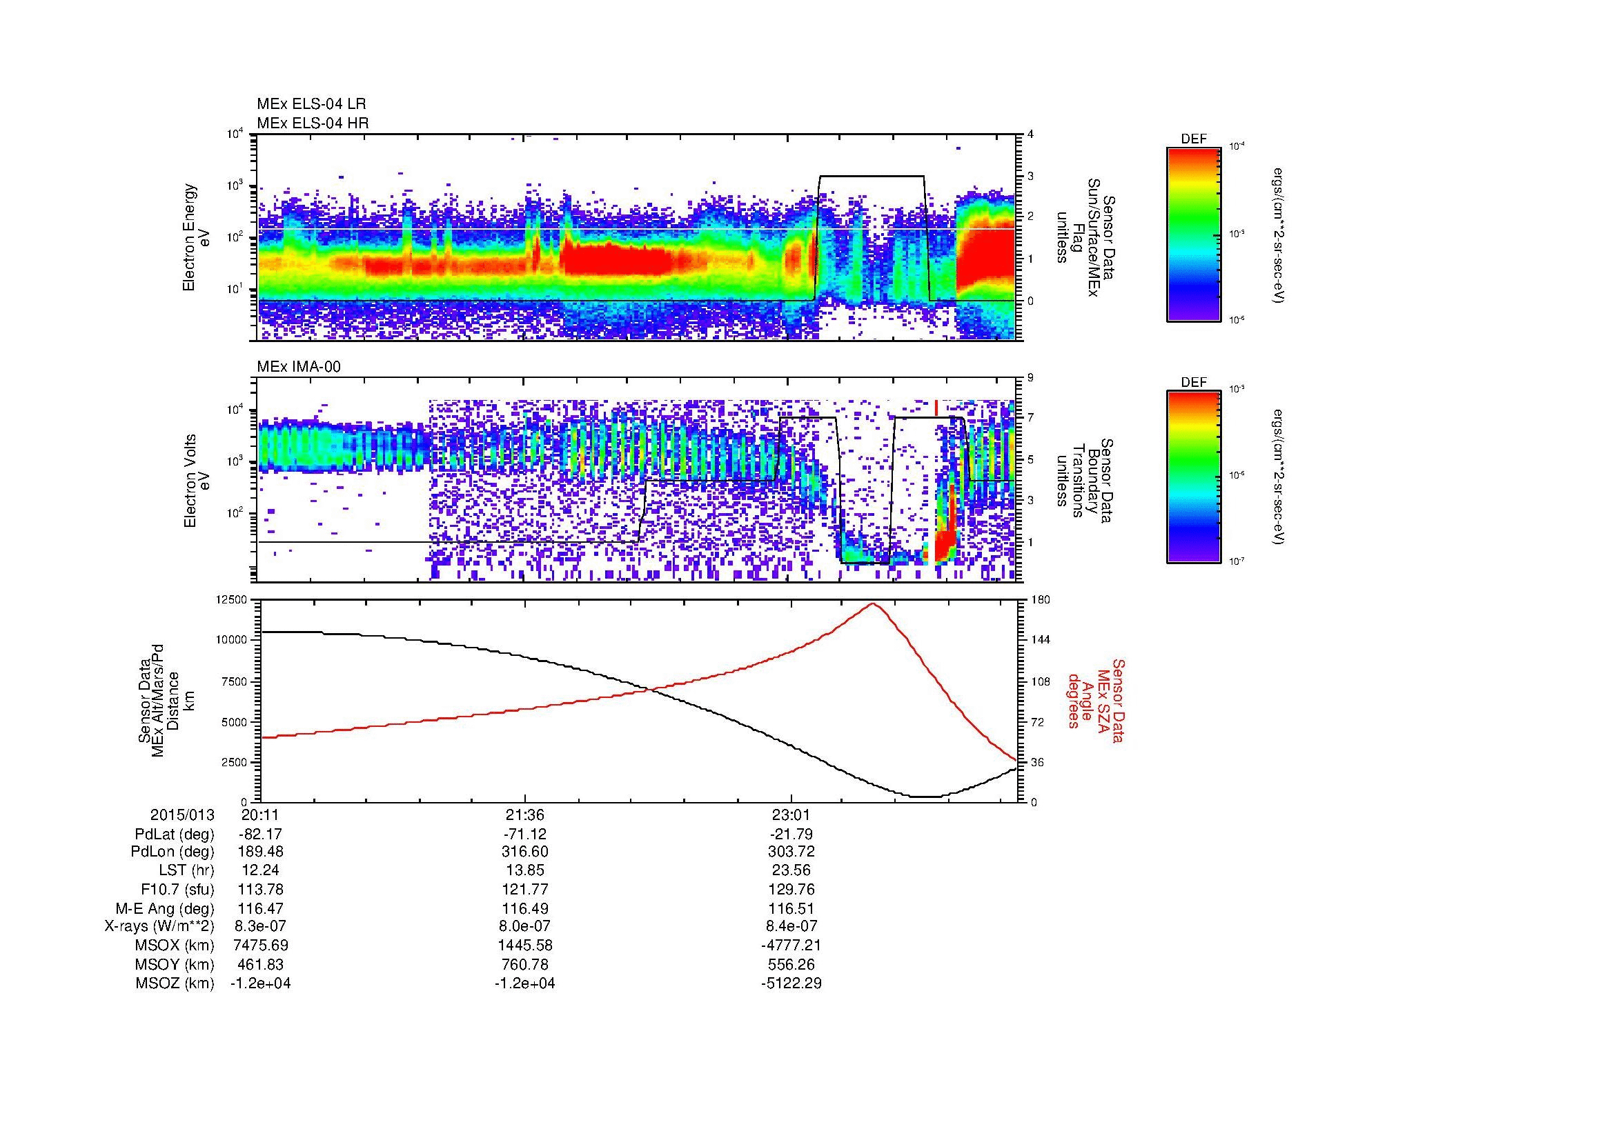Click the PdLon value 316.60
Viewport: 1614px width, 1140px height.
click(525, 852)
